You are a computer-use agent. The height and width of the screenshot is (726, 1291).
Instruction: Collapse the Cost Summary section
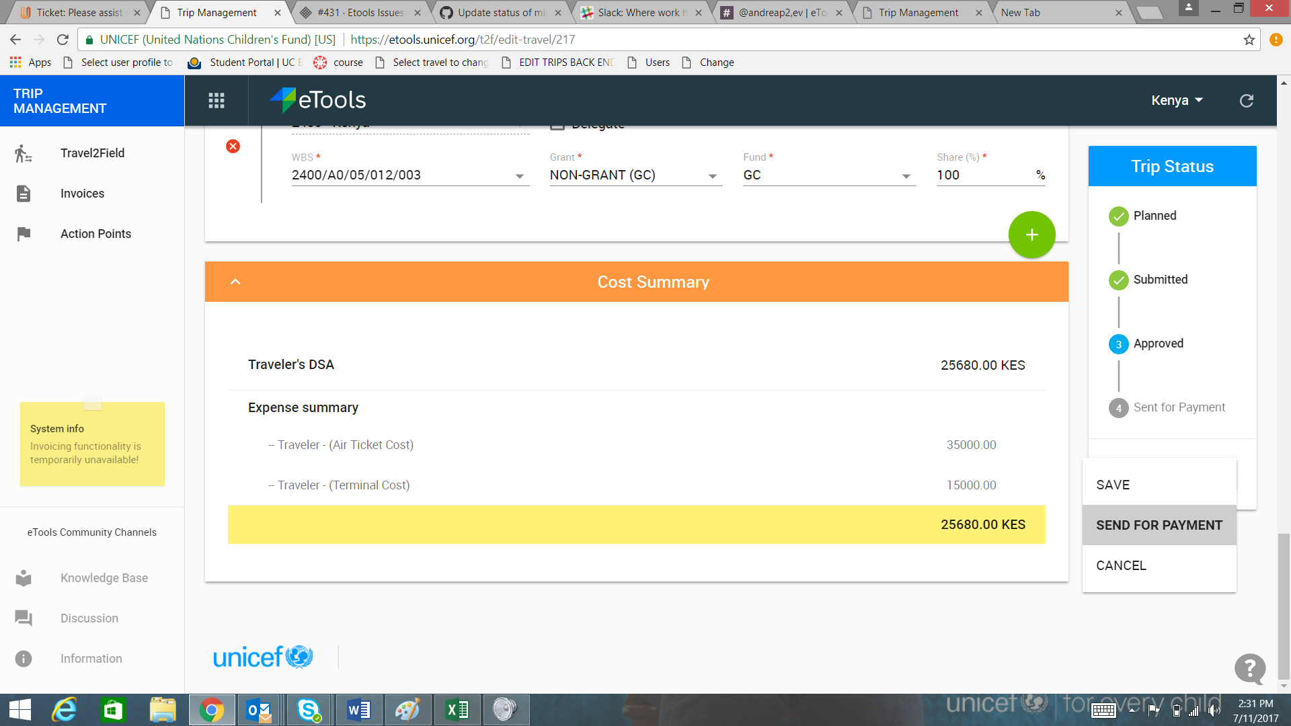tap(235, 282)
